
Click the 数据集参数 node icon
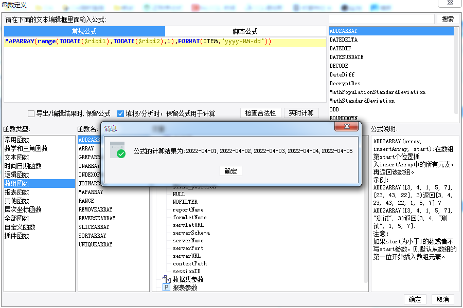coord(167,279)
